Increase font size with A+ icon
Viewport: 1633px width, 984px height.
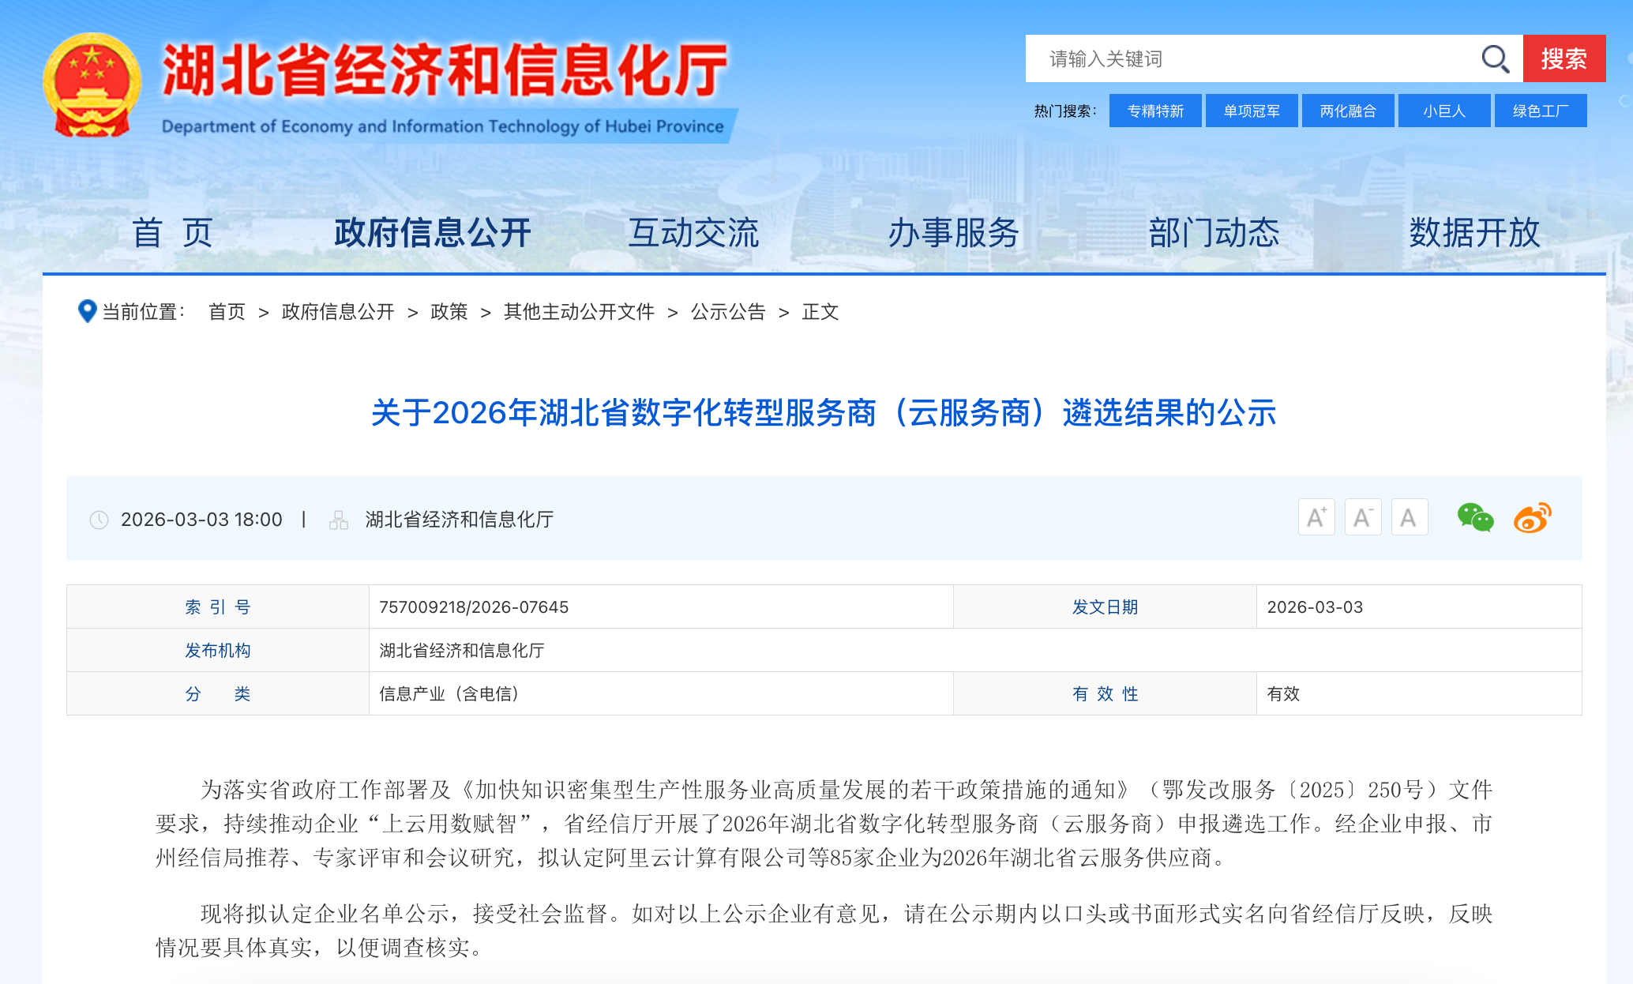point(1316,518)
